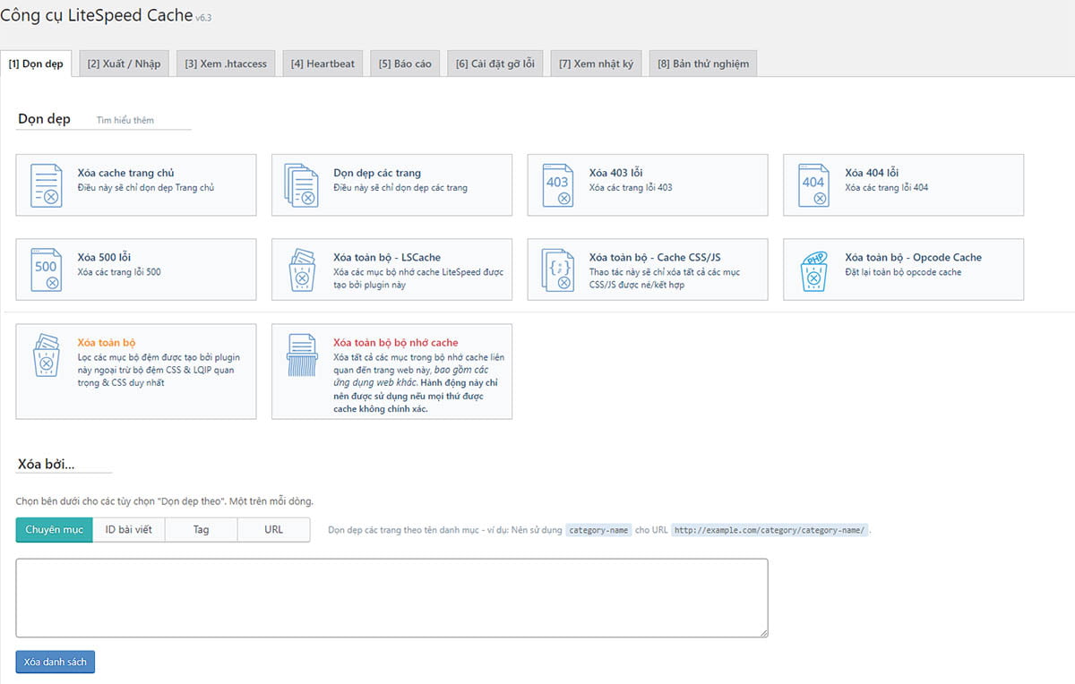Click the Dọn dẹp section heading
The height and width of the screenshot is (684, 1075).
pos(44,119)
